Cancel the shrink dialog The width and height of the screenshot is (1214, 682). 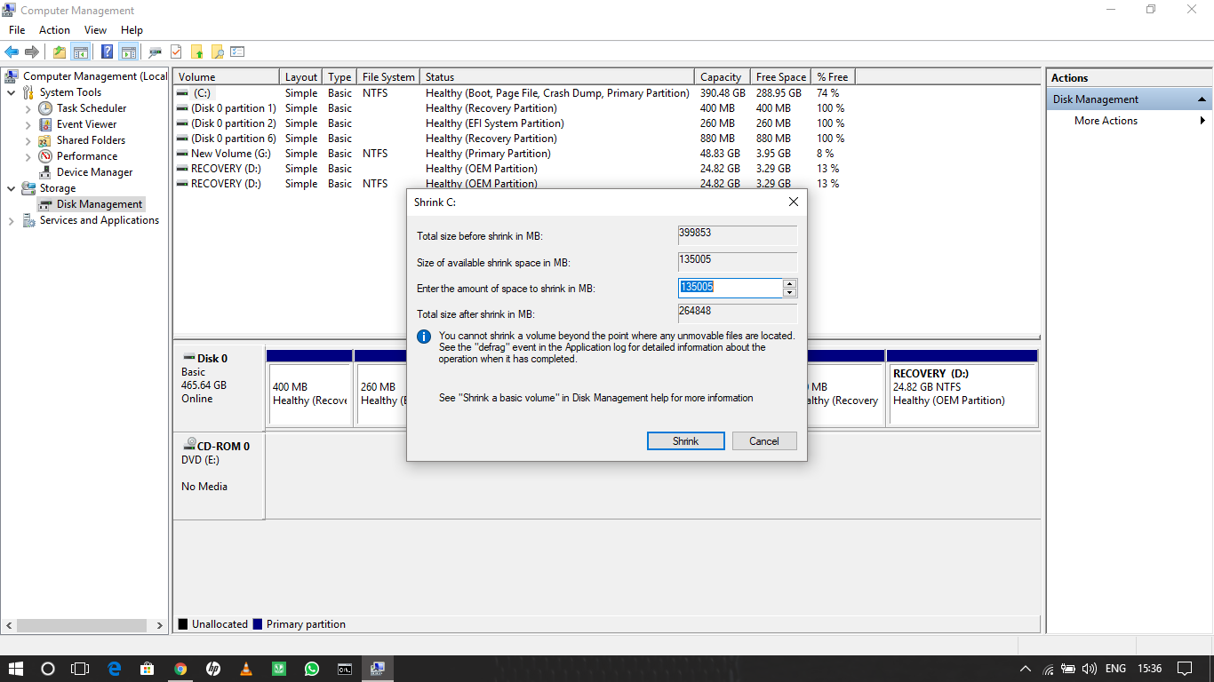point(763,440)
